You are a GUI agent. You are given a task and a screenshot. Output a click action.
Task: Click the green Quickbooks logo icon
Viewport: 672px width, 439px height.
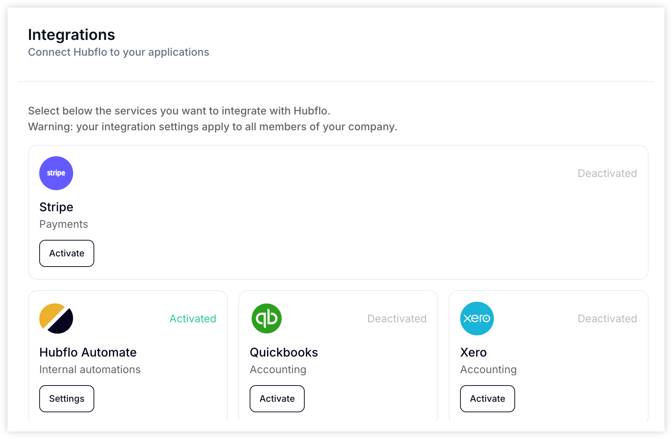(267, 319)
